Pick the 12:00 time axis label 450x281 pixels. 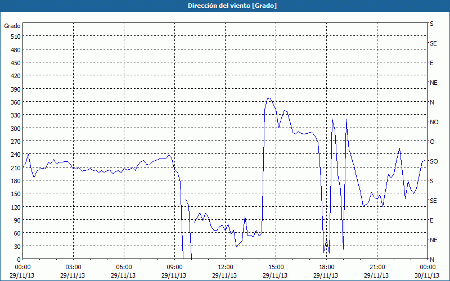pos(226,268)
